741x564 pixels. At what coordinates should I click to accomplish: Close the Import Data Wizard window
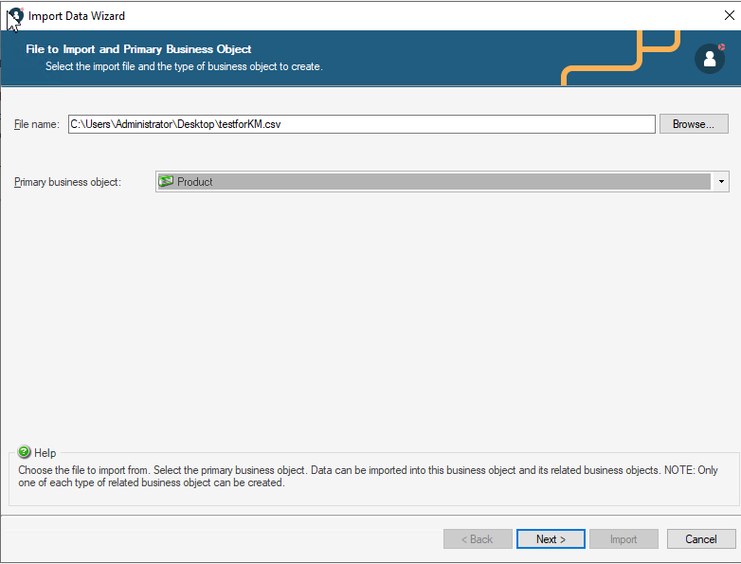(x=729, y=15)
